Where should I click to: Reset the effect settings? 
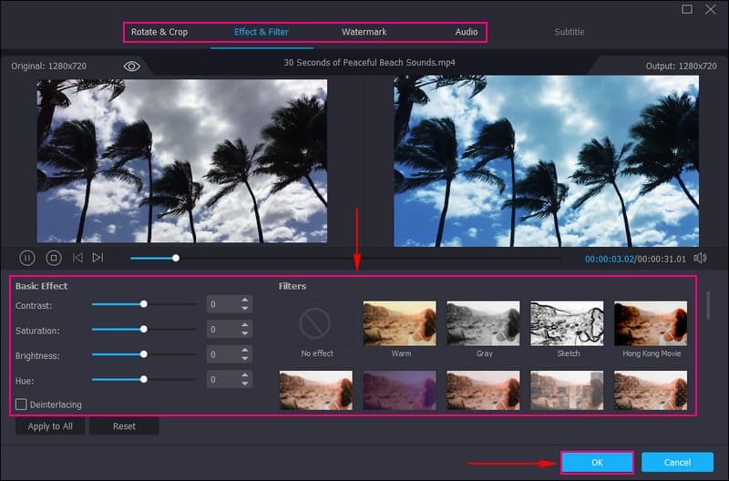[x=124, y=426]
